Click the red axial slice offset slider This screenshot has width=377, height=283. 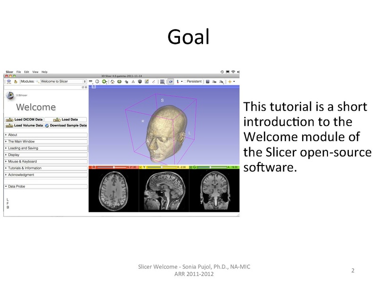[x=113, y=167]
